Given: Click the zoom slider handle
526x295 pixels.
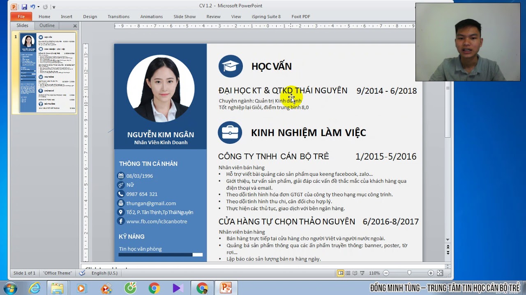Looking at the screenshot, I should point(409,273).
